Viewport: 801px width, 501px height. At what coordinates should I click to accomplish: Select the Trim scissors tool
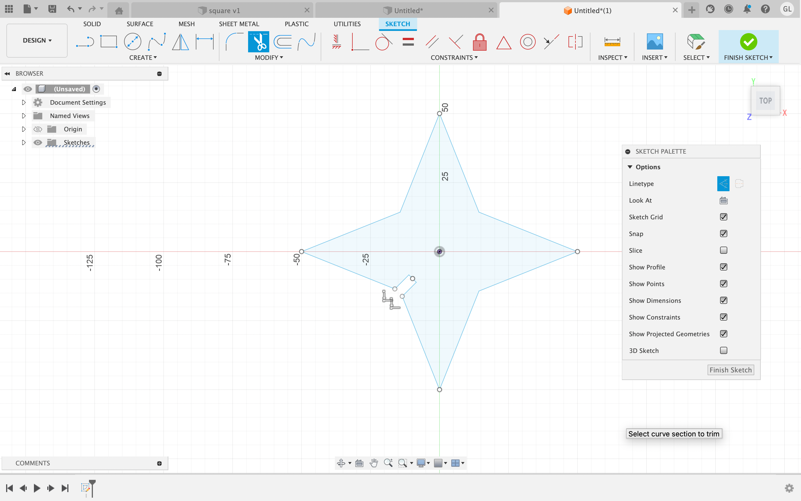[x=258, y=42]
